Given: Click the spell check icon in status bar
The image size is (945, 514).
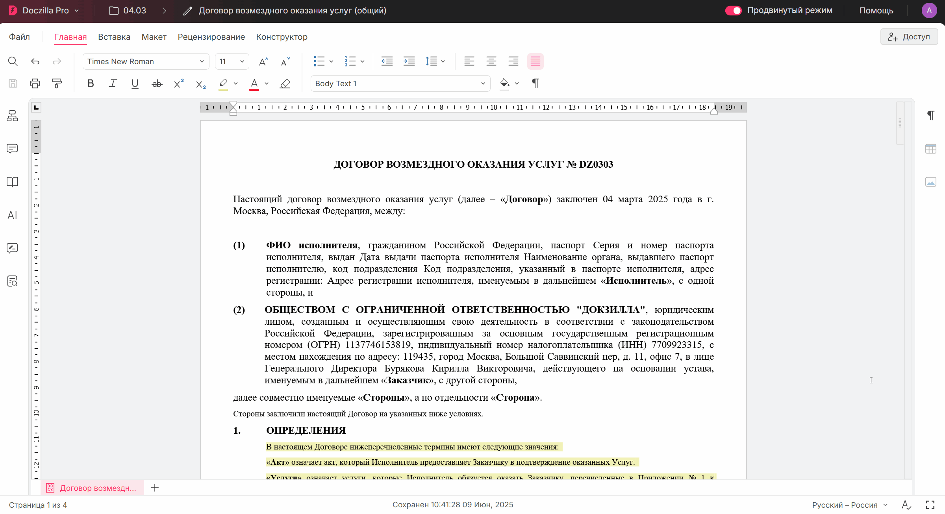Looking at the screenshot, I should point(906,505).
